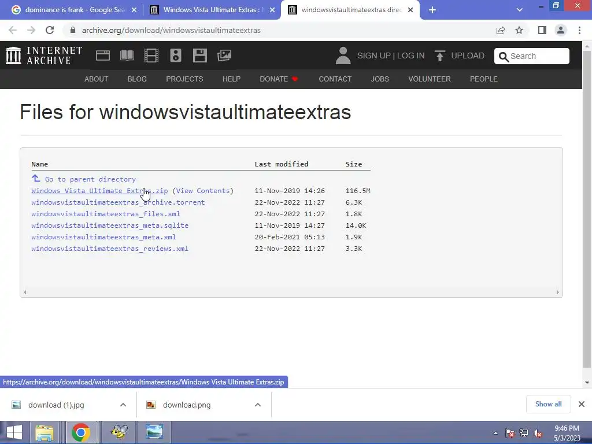Expand options for download.png

(x=258, y=405)
